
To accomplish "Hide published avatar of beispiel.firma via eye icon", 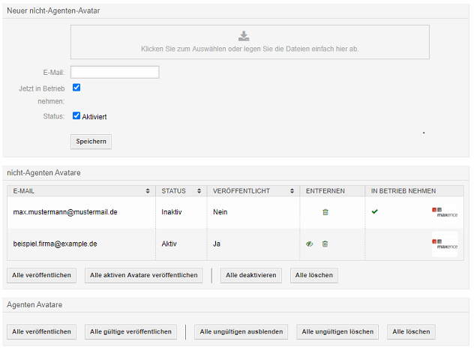I will pos(309,244).
